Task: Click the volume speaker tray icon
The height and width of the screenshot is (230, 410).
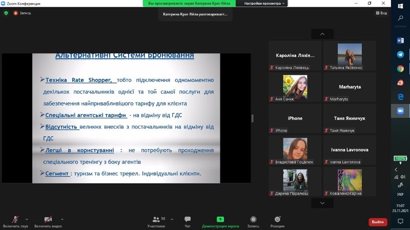Action: click(403, 177)
